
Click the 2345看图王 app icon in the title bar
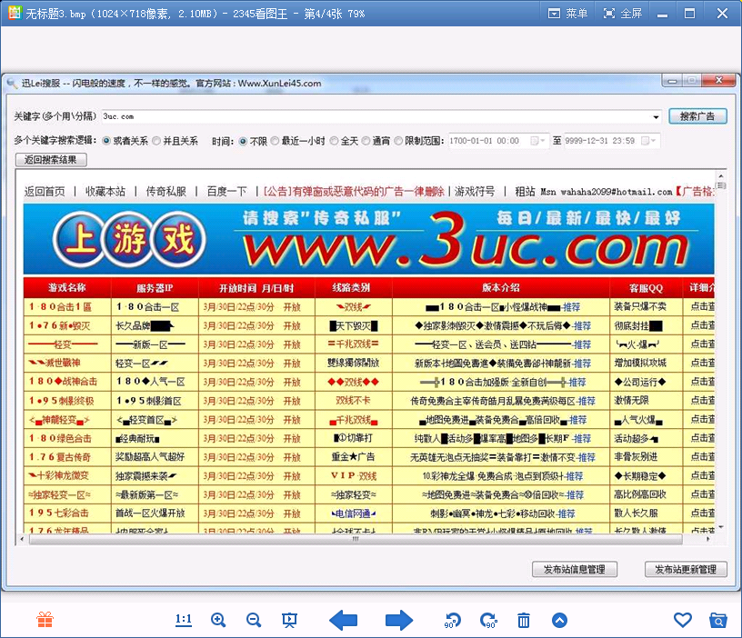tap(15, 13)
